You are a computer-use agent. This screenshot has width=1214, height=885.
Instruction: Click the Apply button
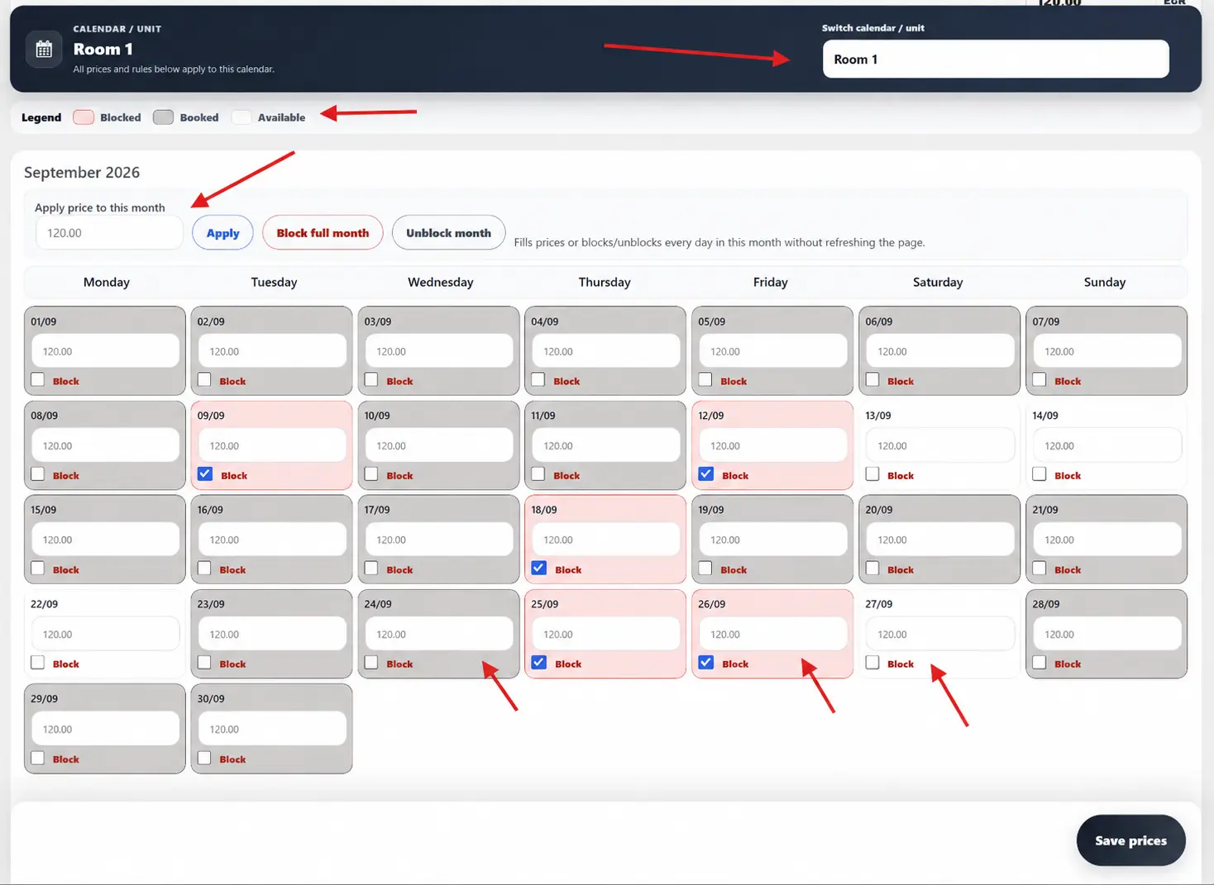222,233
